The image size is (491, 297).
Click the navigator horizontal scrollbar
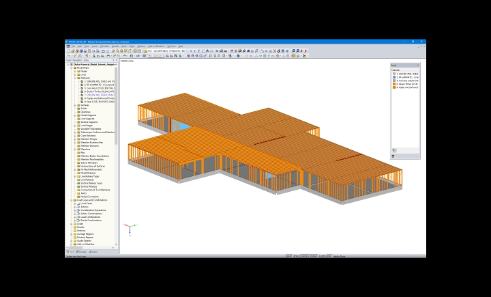[75, 248]
